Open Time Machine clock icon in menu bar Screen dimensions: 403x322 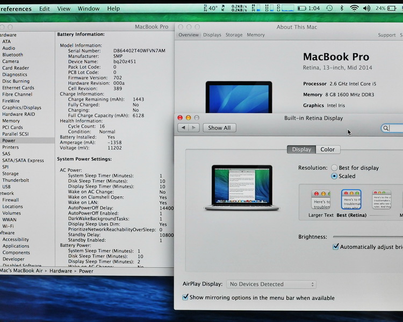[329, 8]
